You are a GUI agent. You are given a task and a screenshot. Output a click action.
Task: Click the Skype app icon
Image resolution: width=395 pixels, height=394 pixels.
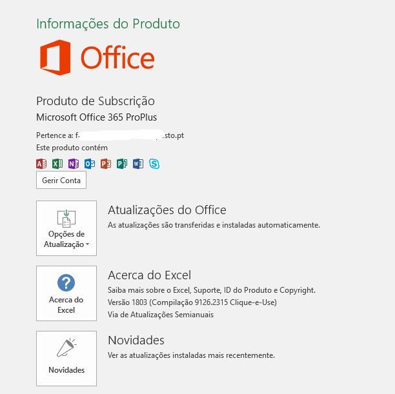[x=154, y=164]
